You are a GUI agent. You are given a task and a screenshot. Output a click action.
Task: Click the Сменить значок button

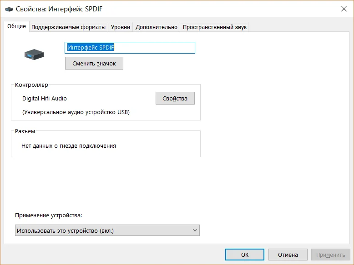click(x=94, y=63)
